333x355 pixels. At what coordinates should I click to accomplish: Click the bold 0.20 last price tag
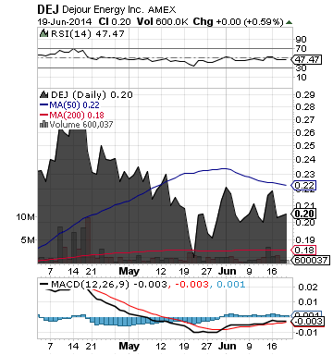coord(304,214)
